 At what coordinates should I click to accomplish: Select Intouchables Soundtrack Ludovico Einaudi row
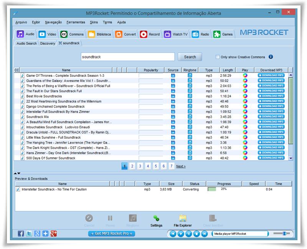point(151,127)
